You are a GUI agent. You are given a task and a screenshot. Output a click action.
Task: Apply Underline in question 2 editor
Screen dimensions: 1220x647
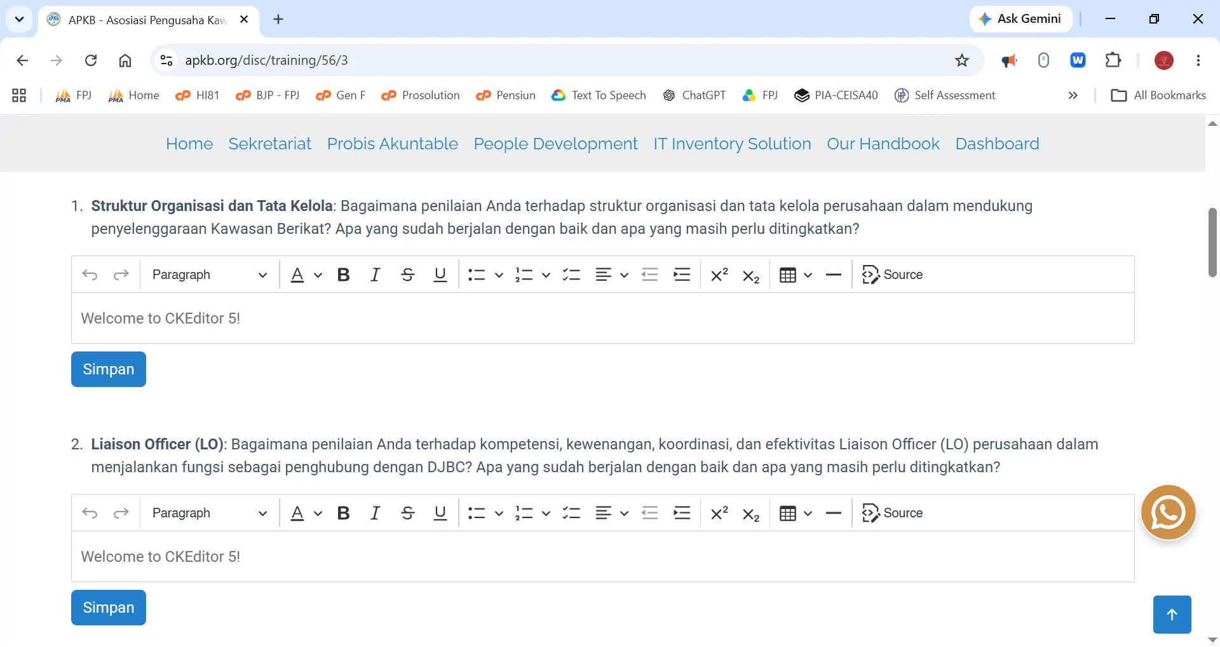(x=440, y=513)
